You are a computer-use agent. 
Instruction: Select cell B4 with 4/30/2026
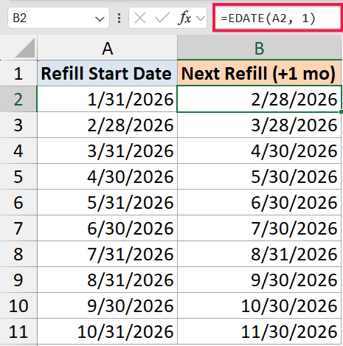point(259,150)
